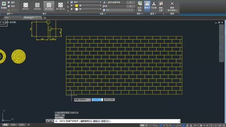Click the hatch angle value field
The width and height of the screenshot is (226, 127).
click(130, 6)
